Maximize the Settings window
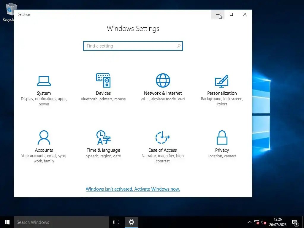This screenshot has width=304, height=228. coord(231,14)
